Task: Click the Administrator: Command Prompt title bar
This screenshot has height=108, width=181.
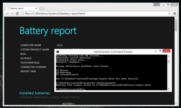Action: (x=113, y=52)
